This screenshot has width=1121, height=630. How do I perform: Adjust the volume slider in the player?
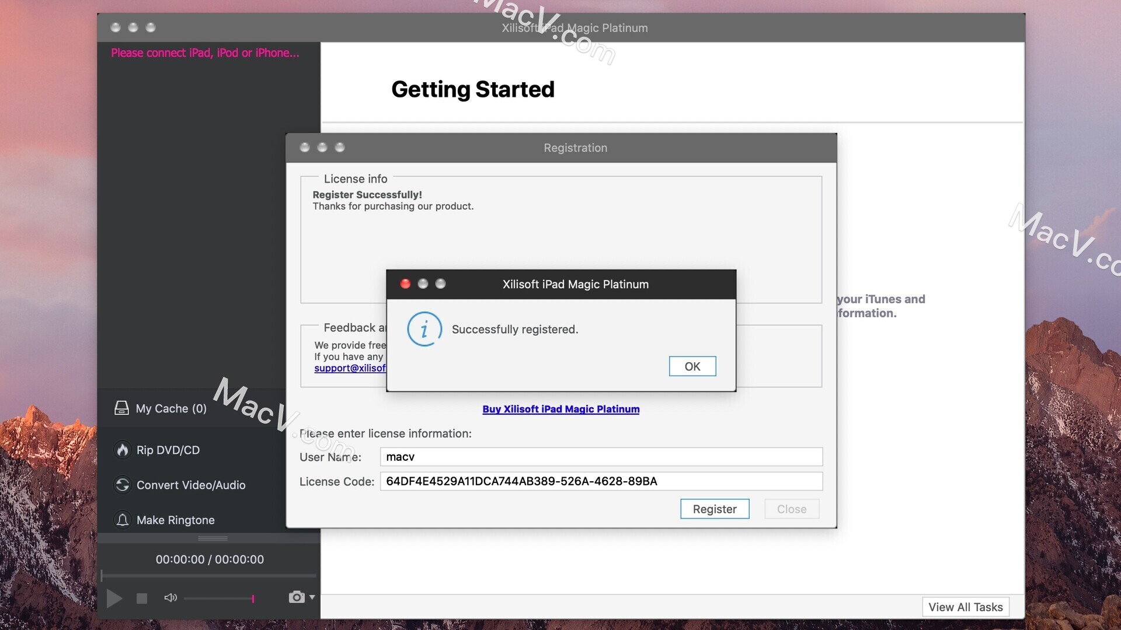[x=220, y=598]
